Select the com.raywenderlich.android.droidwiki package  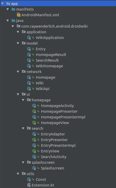click(55, 26)
